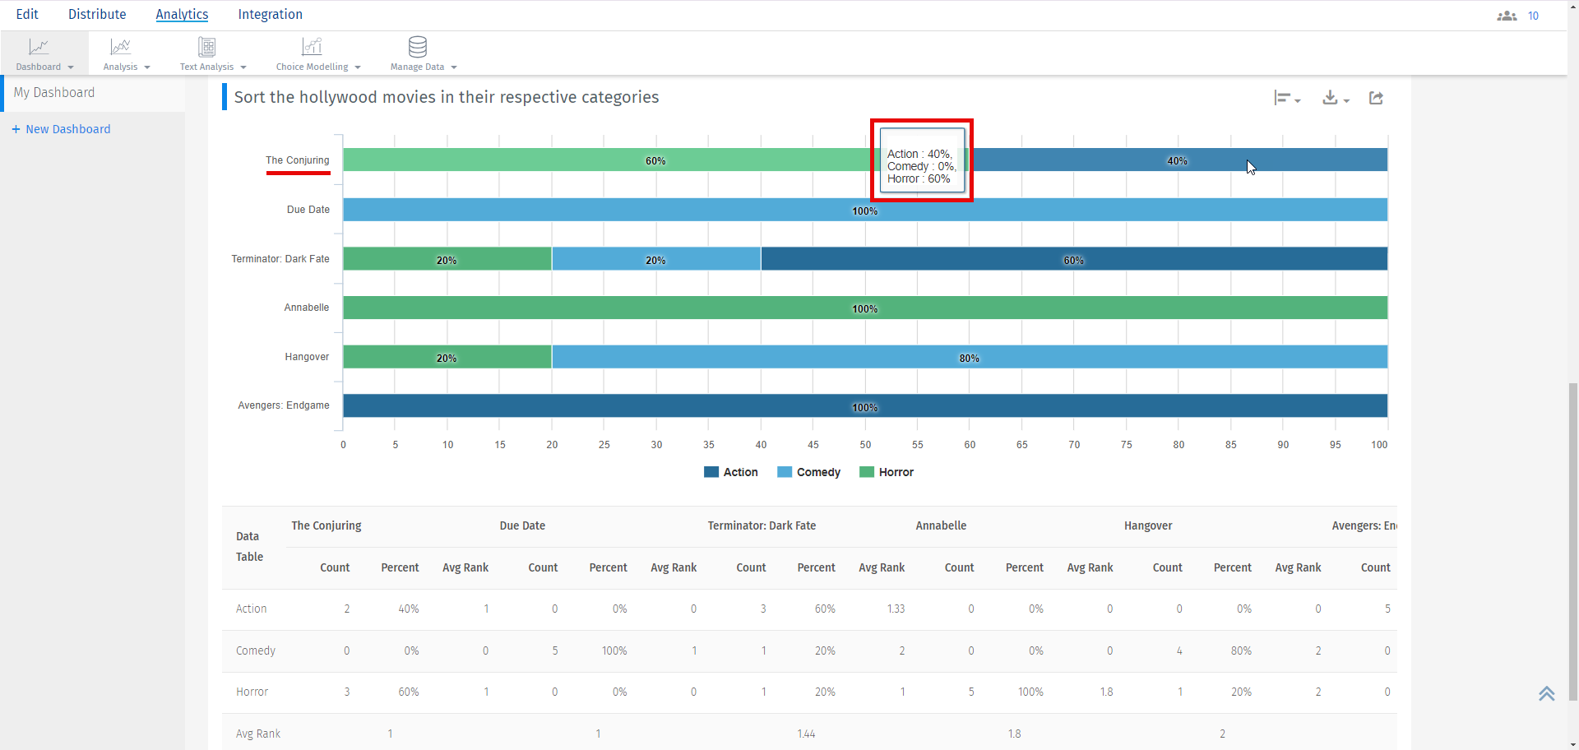Click the Terminator: Dark Fate axis label

pyautogui.click(x=280, y=259)
